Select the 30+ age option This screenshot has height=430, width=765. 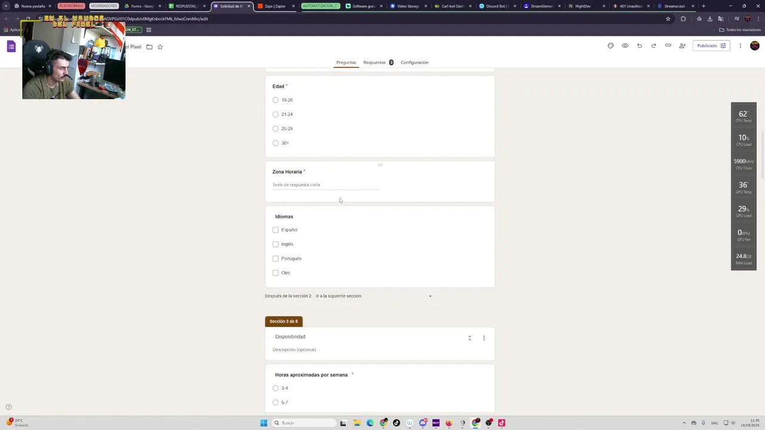pos(276,143)
